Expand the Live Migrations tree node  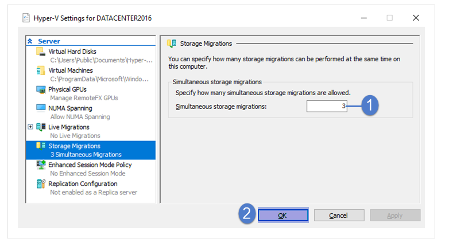[30, 127]
